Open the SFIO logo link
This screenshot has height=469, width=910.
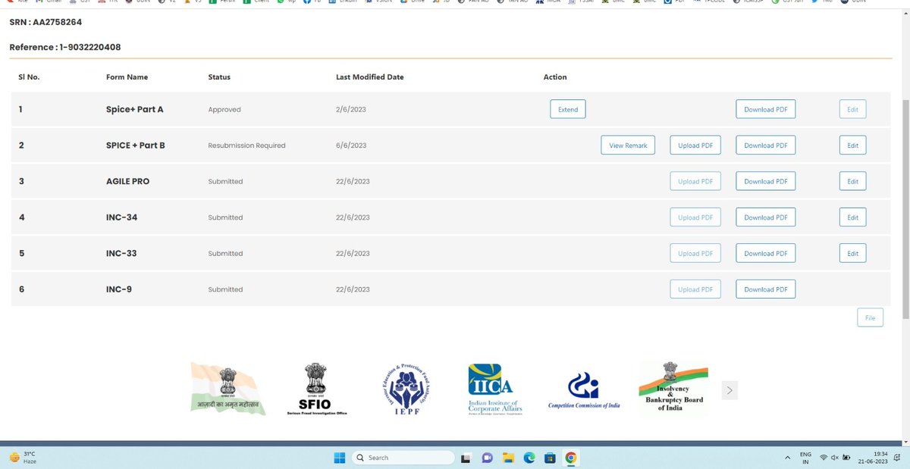point(318,389)
